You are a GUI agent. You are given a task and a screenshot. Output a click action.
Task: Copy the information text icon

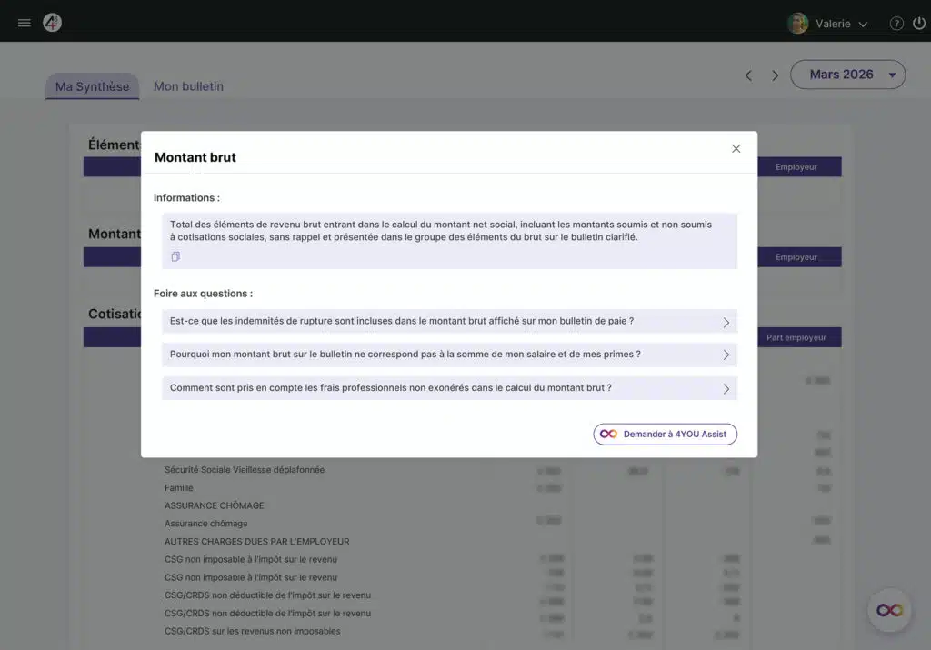point(175,256)
